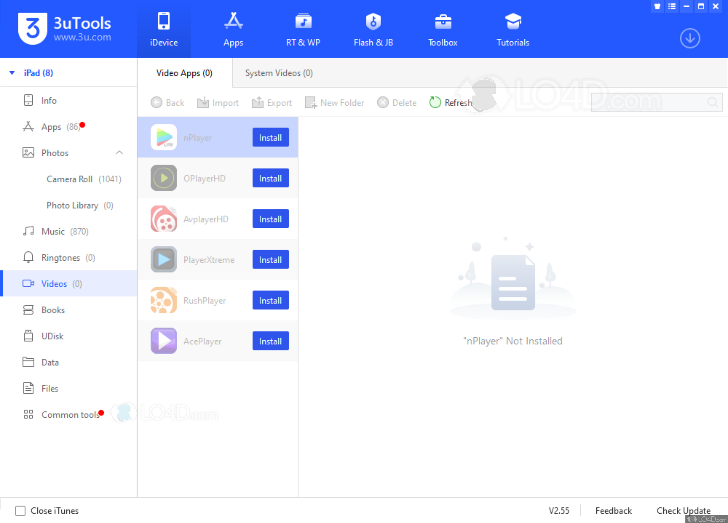Click the Export toolbar button
Screen dimensions: 728x523
[272, 103]
